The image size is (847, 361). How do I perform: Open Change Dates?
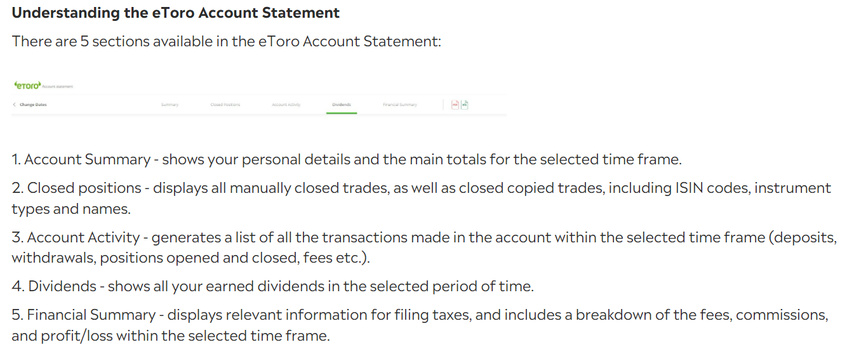click(x=33, y=105)
